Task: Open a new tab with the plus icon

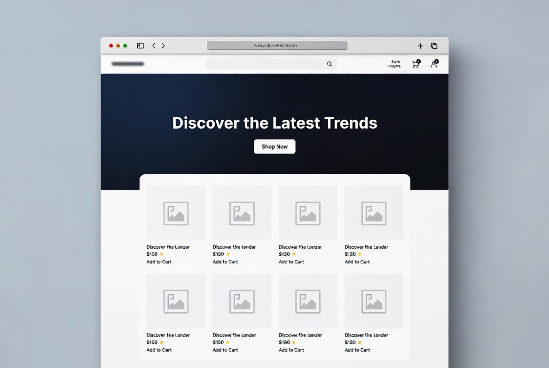Action: click(x=420, y=46)
